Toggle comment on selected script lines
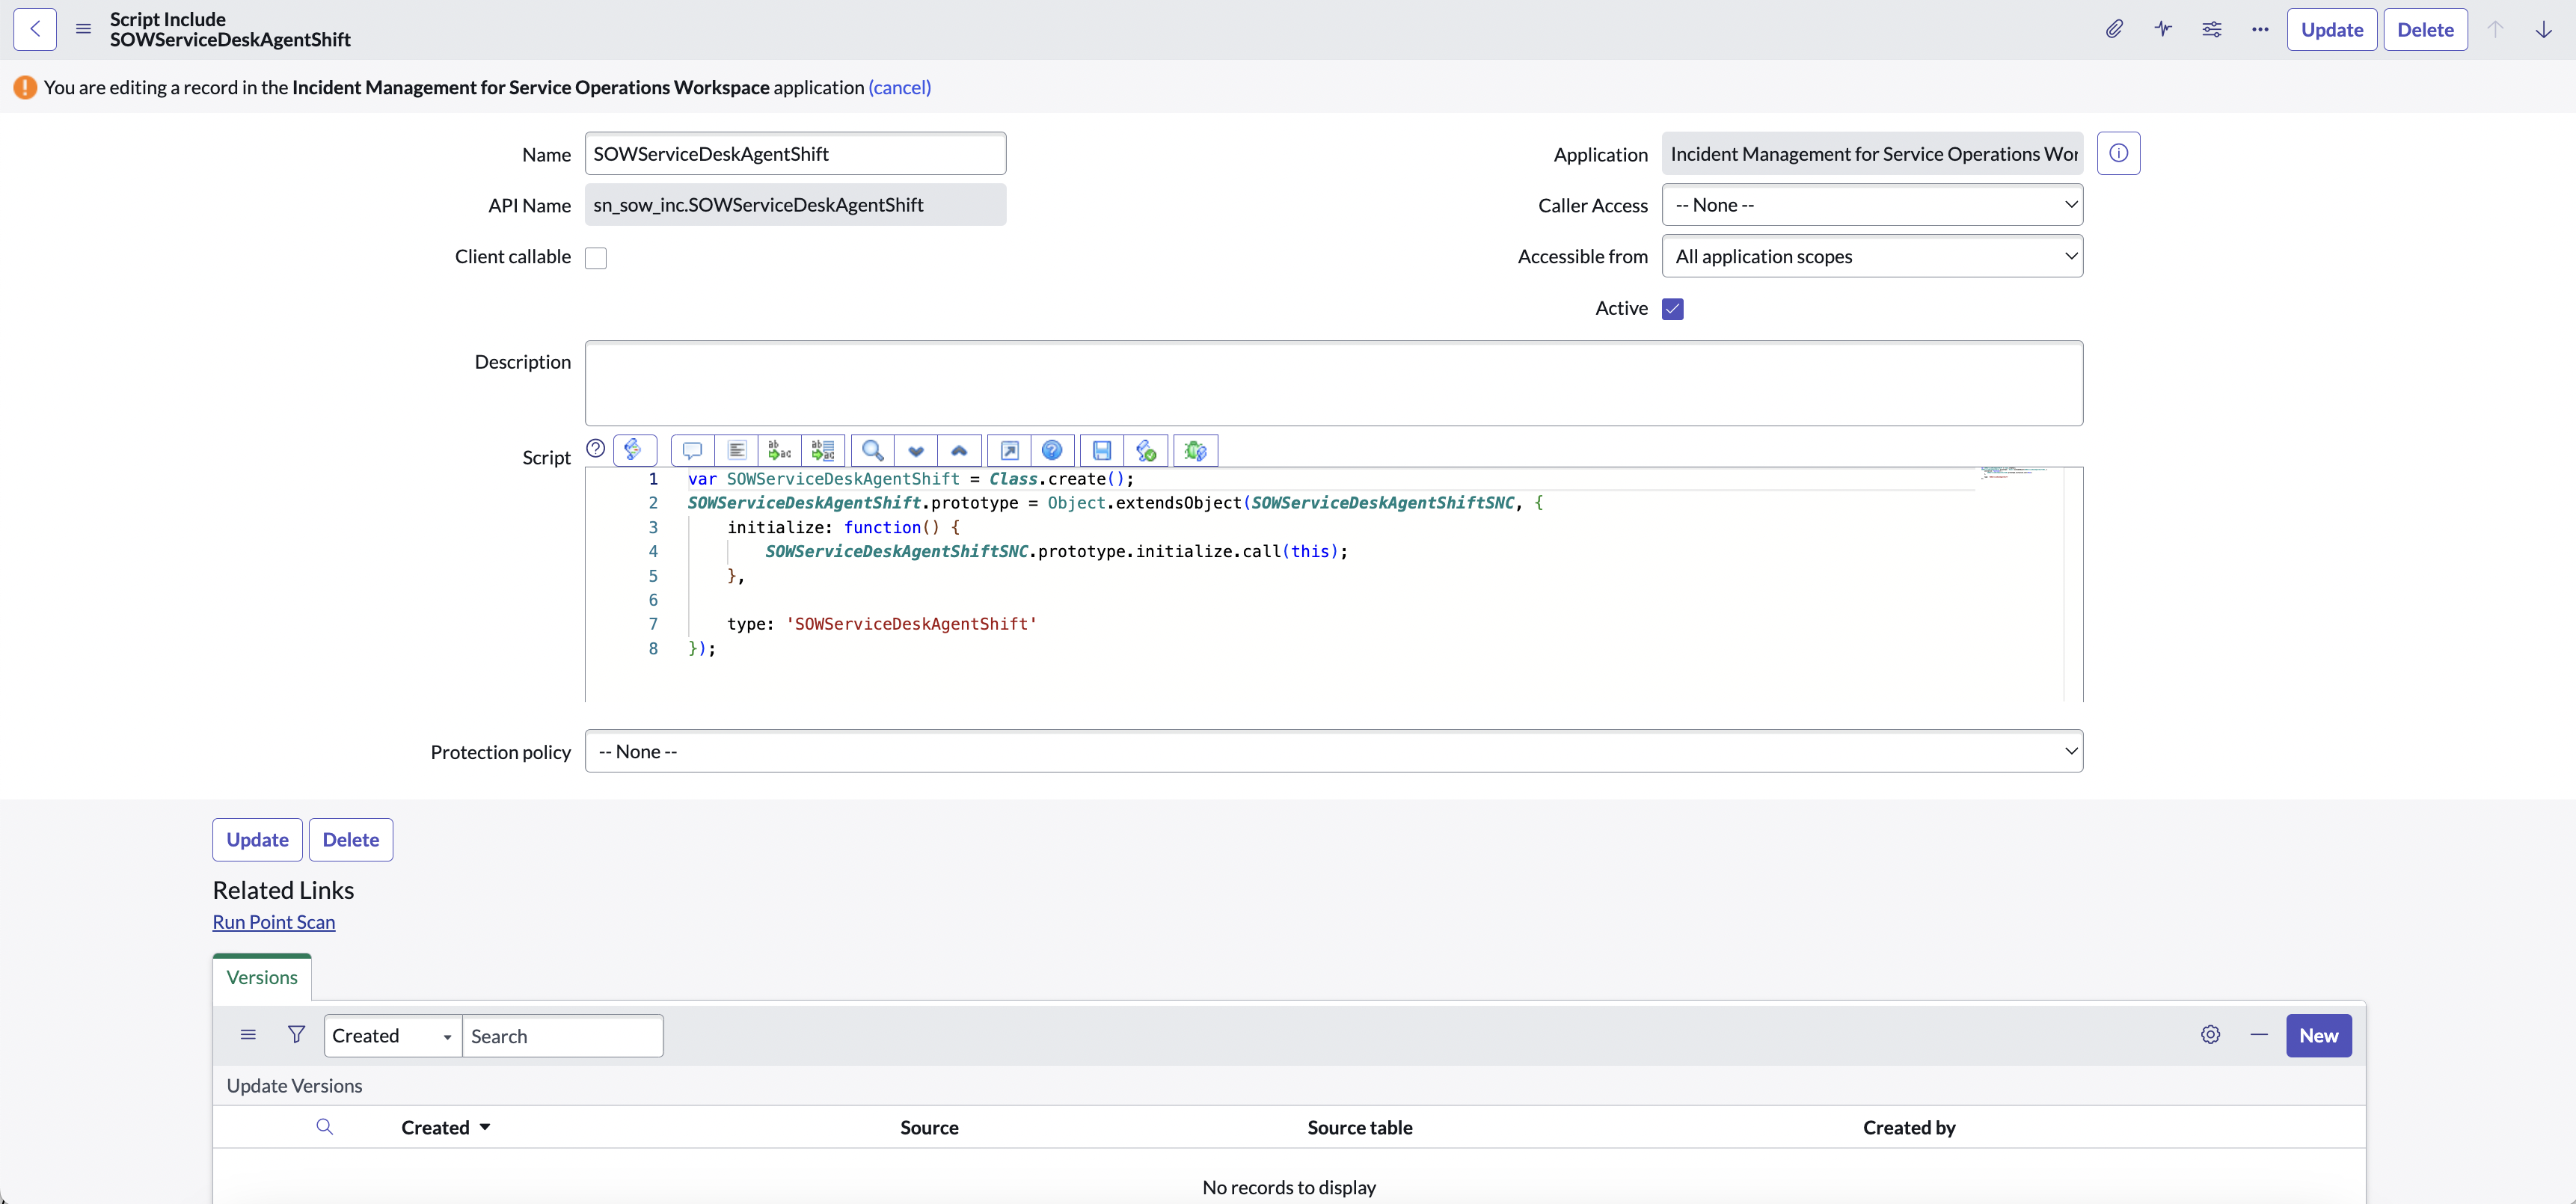 693,450
